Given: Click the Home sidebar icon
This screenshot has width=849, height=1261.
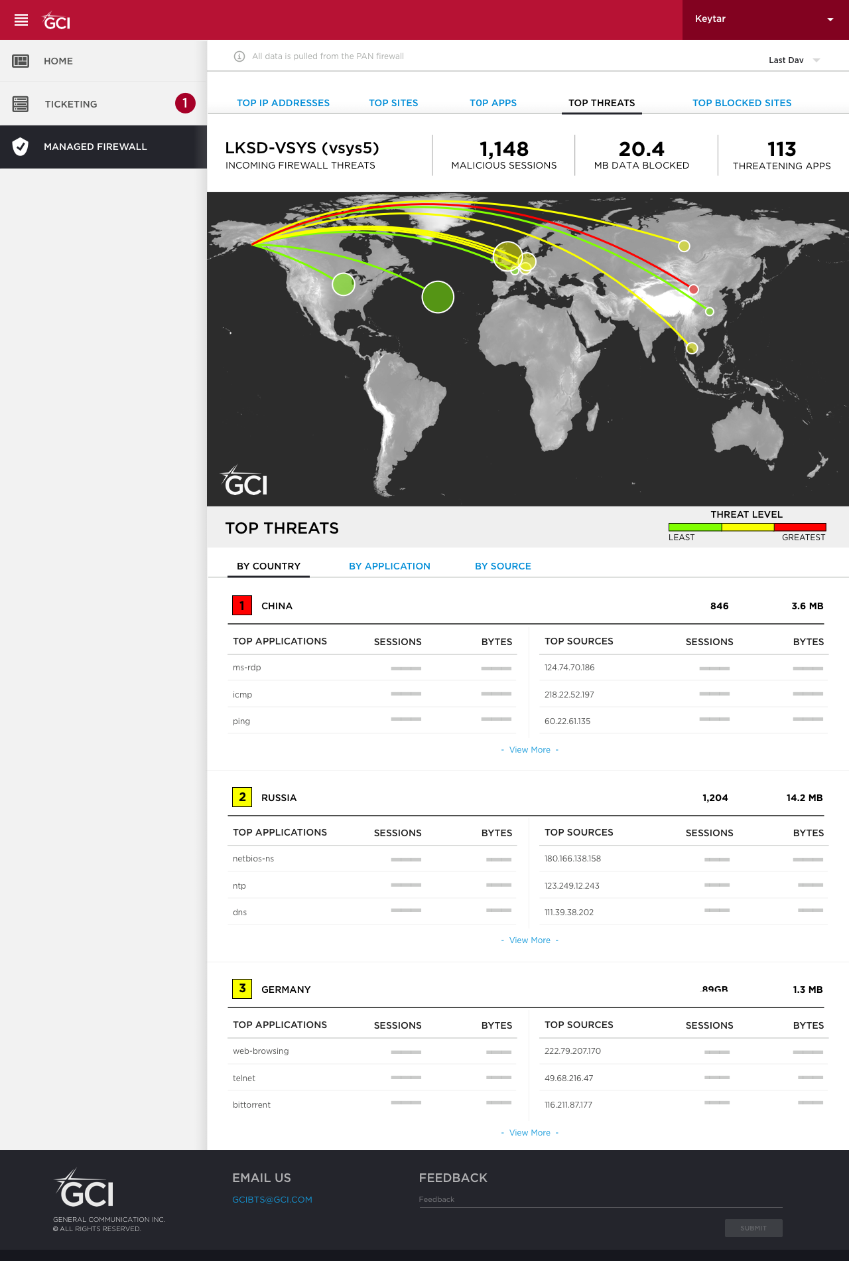Looking at the screenshot, I should pos(21,61).
